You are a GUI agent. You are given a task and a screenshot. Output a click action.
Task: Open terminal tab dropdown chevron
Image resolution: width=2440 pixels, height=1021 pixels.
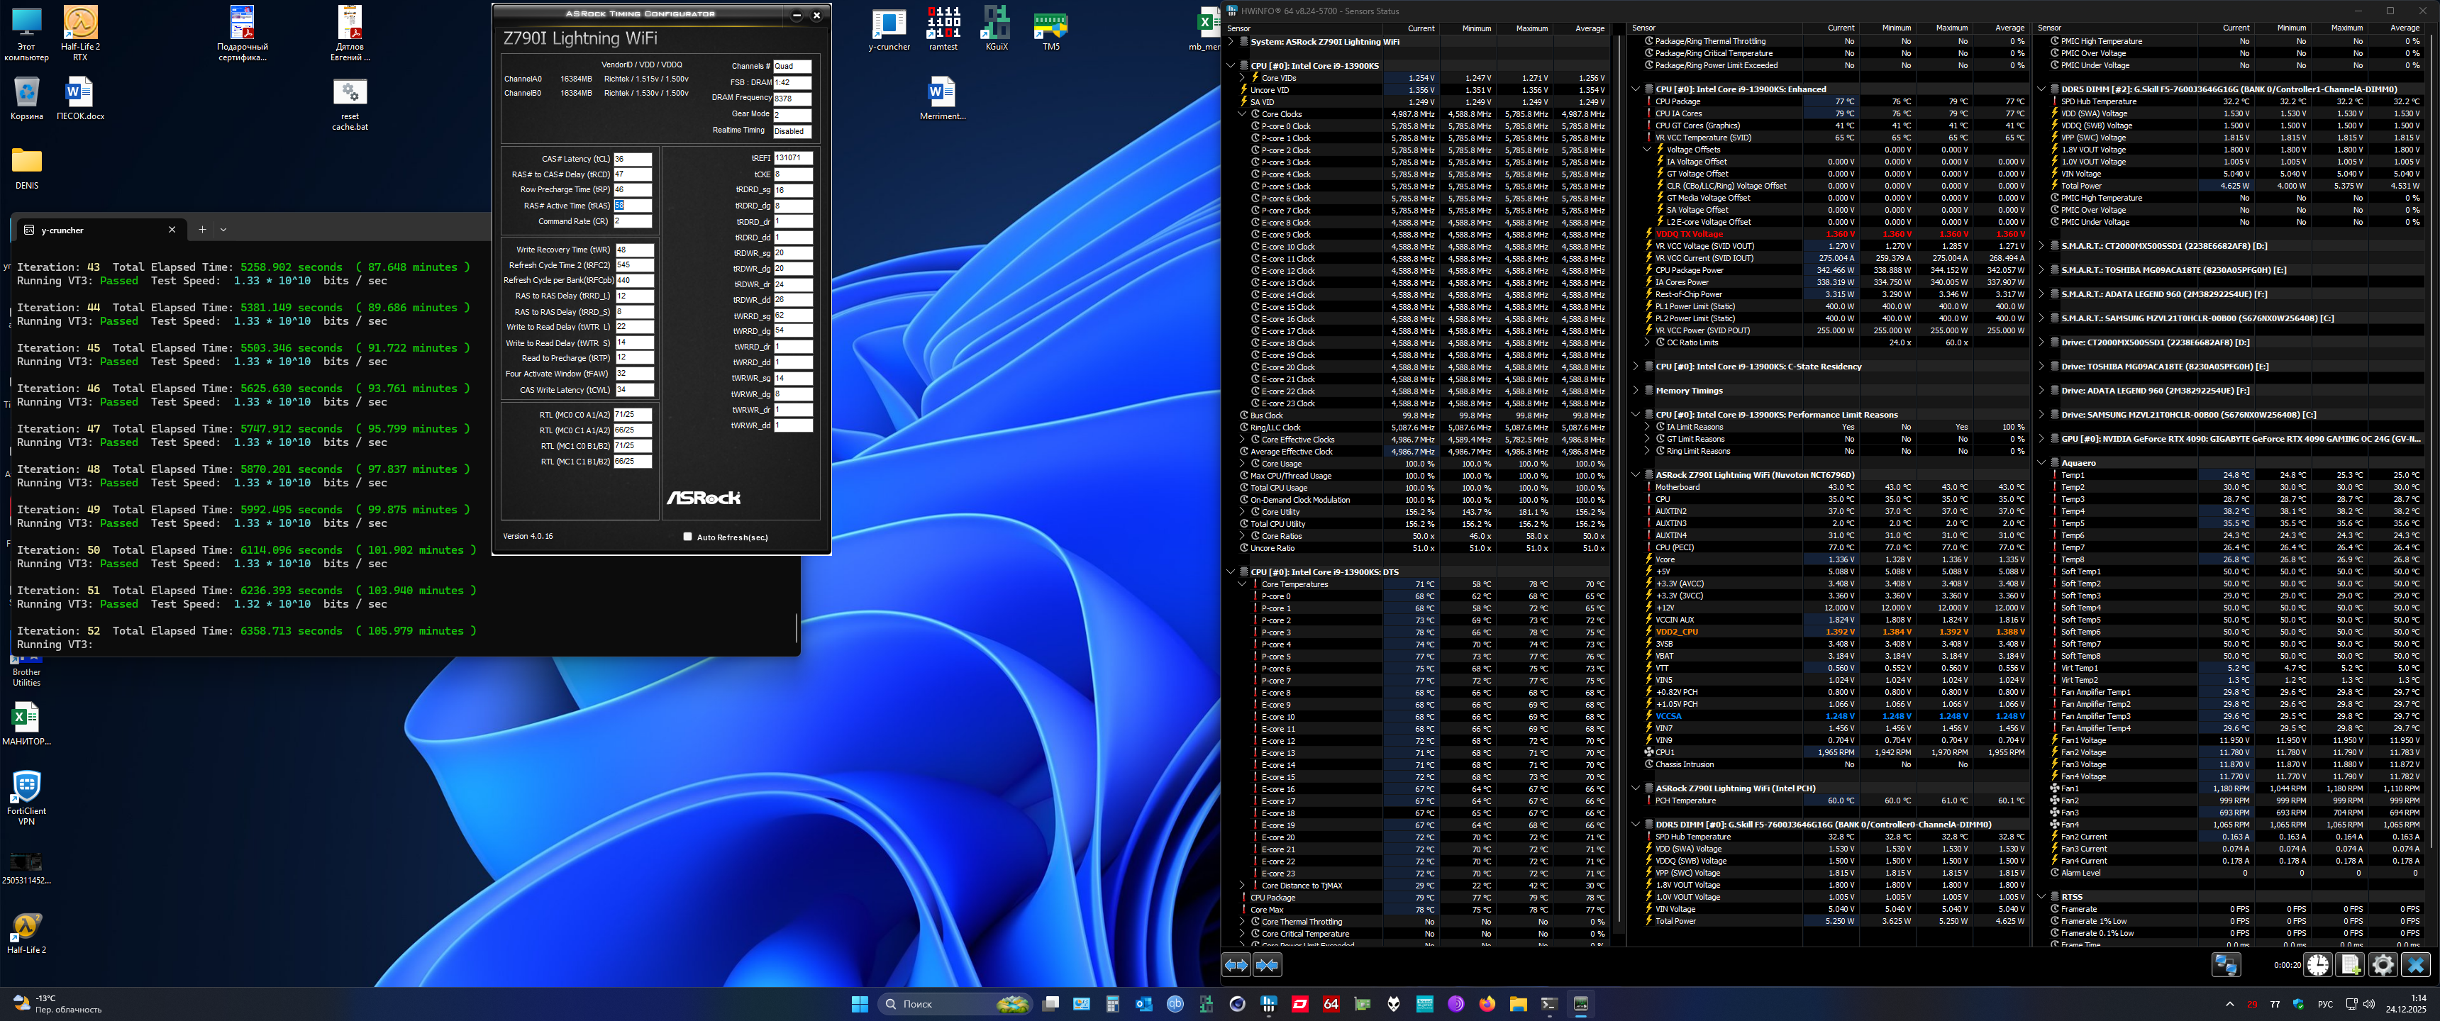pyautogui.click(x=223, y=230)
